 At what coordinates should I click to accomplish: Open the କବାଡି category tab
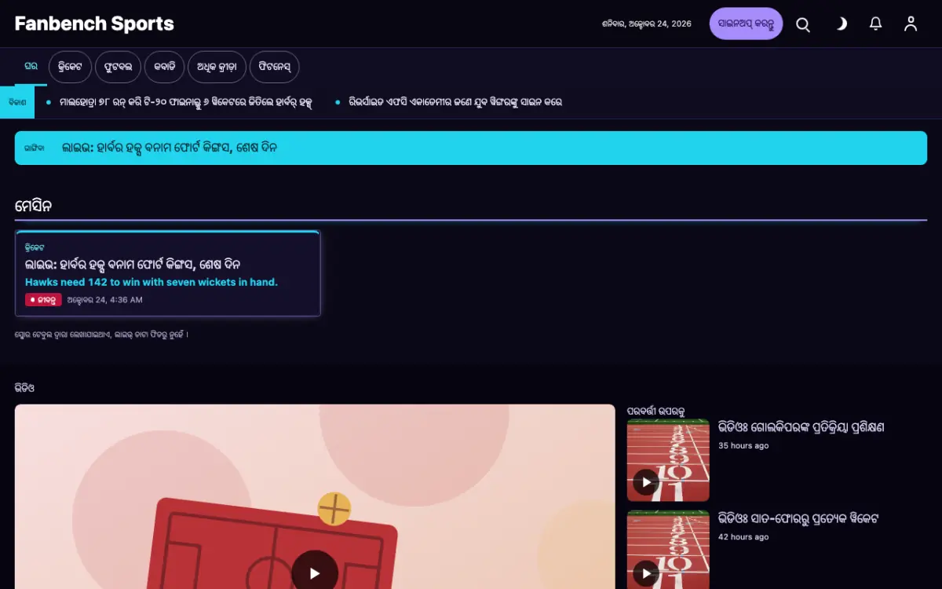pyautogui.click(x=164, y=67)
